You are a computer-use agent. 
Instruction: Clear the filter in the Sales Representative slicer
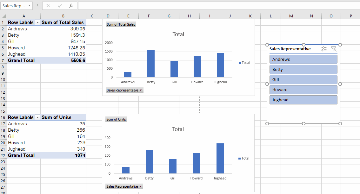pyautogui.click(x=334, y=49)
